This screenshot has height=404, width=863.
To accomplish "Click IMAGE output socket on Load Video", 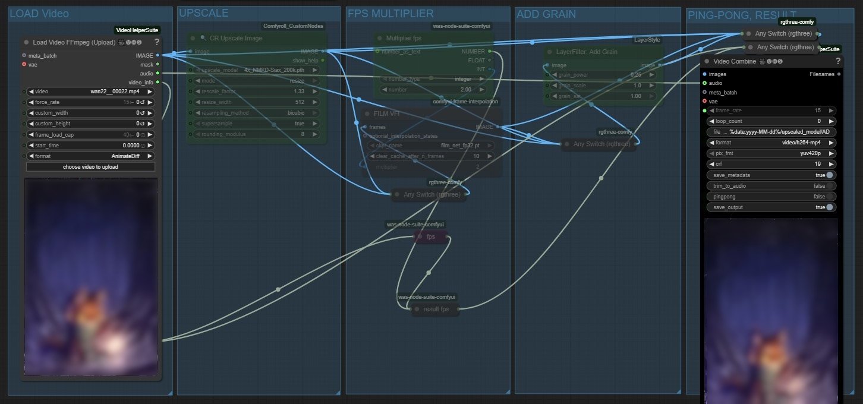I will pyautogui.click(x=158, y=55).
